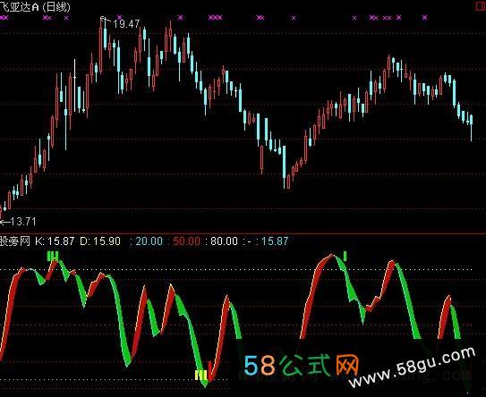Click the red box icon at top-right corner
The width and height of the screenshot is (486, 397).
pyautogui.click(x=481, y=6)
